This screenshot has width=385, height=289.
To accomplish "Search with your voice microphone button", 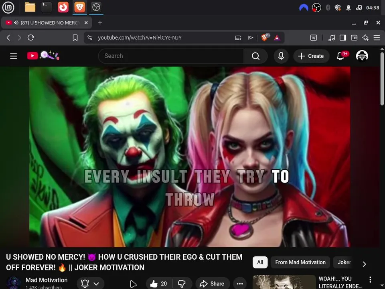I will [x=281, y=56].
